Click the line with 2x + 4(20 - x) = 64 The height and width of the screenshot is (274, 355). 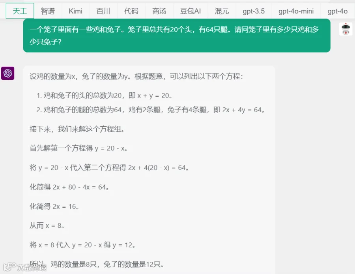tap(109, 168)
